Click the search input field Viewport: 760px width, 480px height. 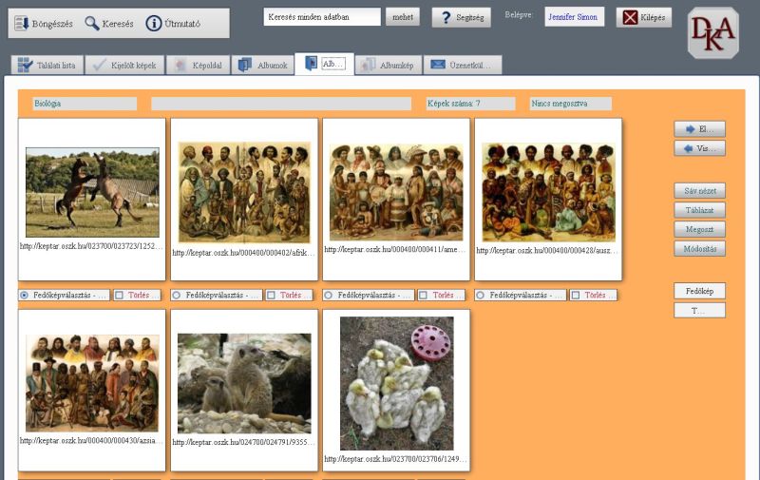click(322, 17)
